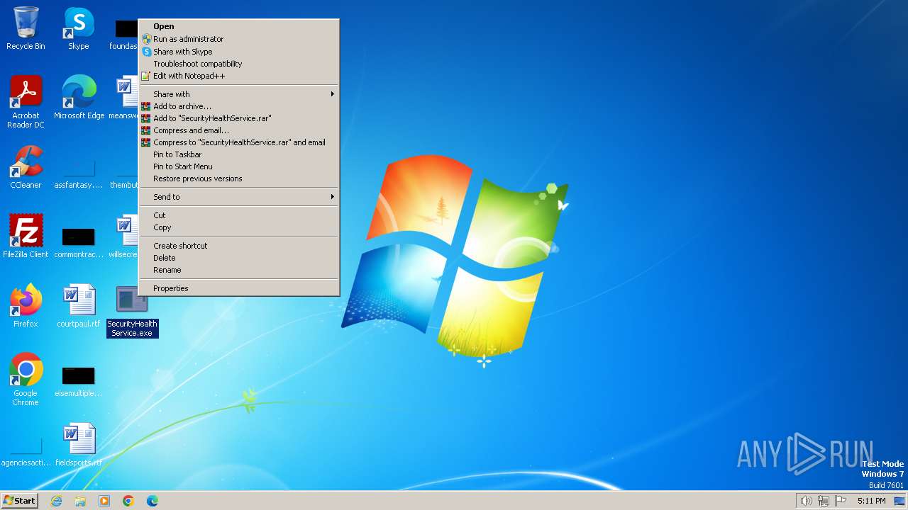Open the network status tray icon

click(x=824, y=501)
